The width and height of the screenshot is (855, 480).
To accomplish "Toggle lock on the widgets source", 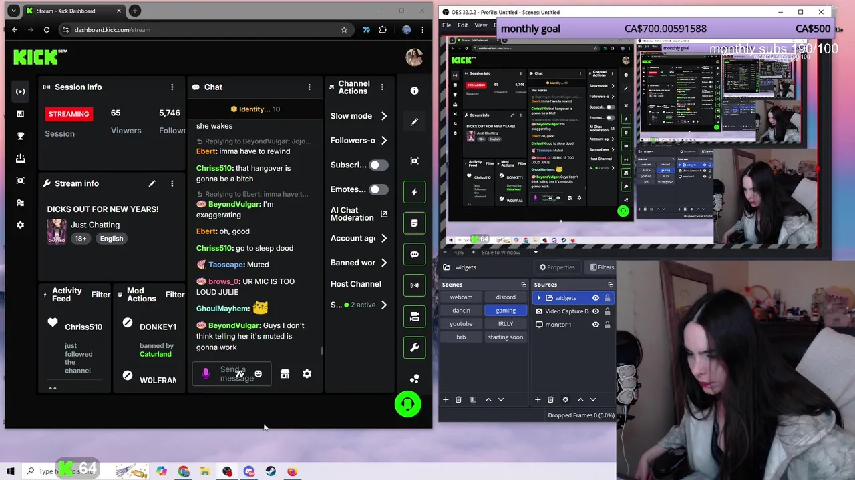I will [607, 298].
